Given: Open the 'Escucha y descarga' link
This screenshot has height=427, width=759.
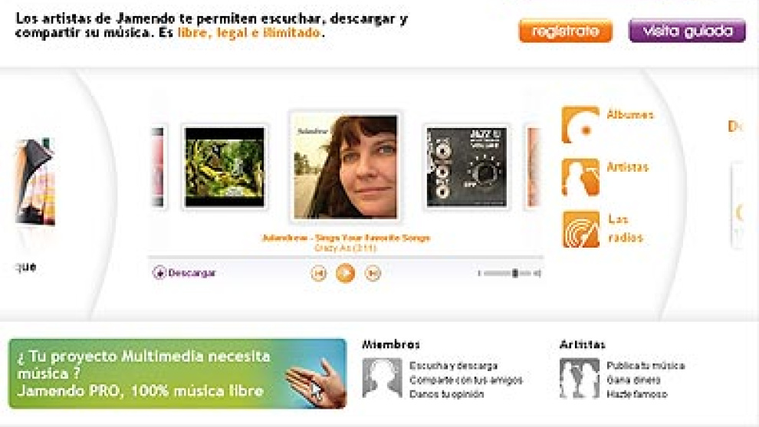Looking at the screenshot, I should (454, 366).
